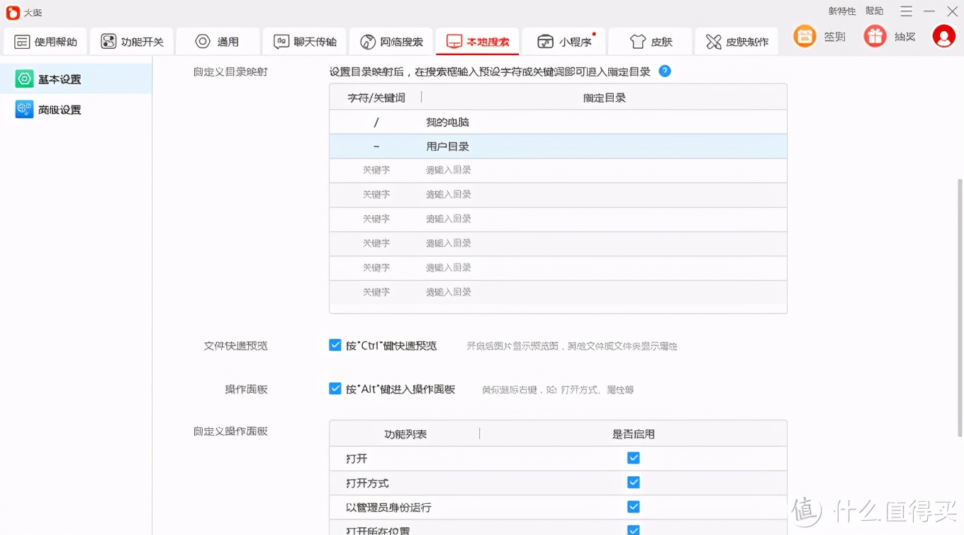This screenshot has height=535, width=964.
Task: Disable 以管理员身份运行 in the panel list
Action: (x=632, y=507)
